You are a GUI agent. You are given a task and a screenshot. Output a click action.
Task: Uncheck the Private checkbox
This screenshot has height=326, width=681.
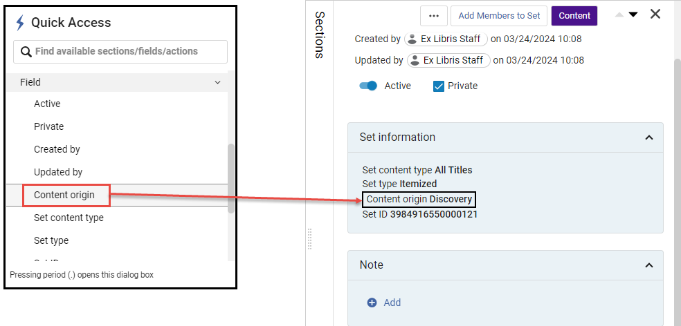point(438,86)
